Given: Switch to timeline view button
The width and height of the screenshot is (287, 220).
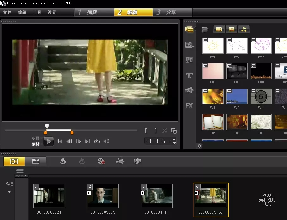Looking at the screenshot, I should 35,161.
